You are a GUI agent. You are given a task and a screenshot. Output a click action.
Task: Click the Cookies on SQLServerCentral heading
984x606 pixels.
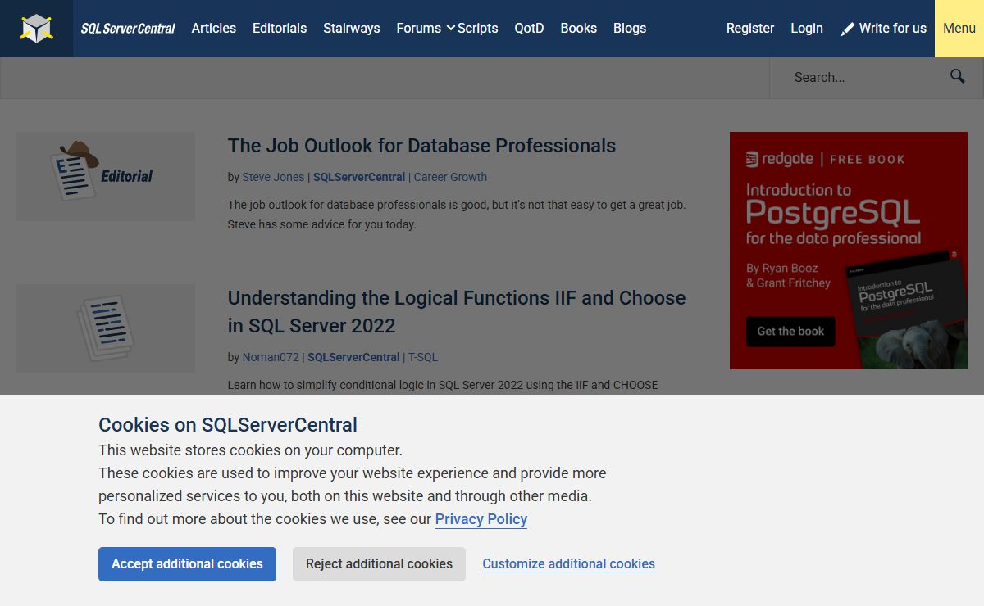point(228,425)
